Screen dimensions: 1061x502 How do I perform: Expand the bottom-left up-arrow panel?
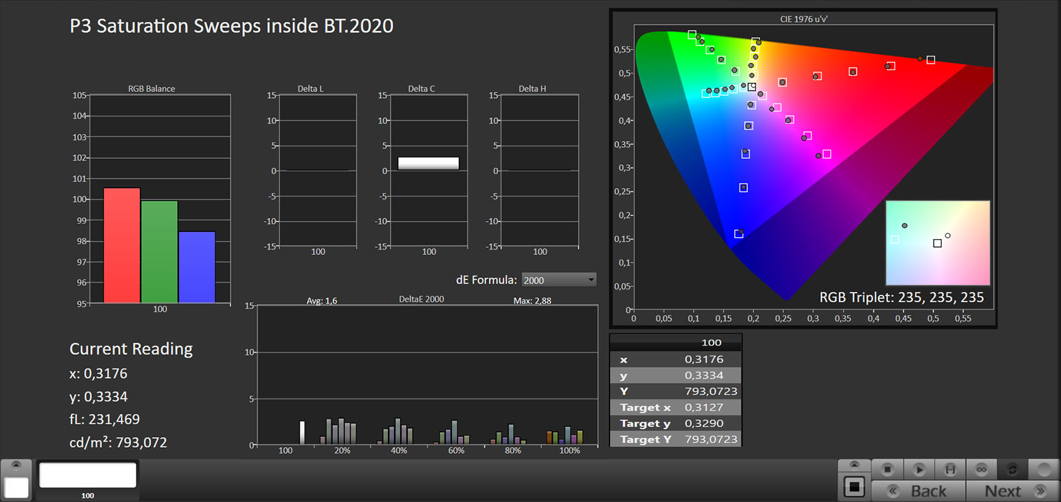(17, 464)
